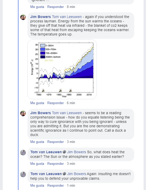Click wave badge beside Tom van Leeuwen's insulting comment
This screenshot has height=190, width=146.
click(x=64, y=174)
